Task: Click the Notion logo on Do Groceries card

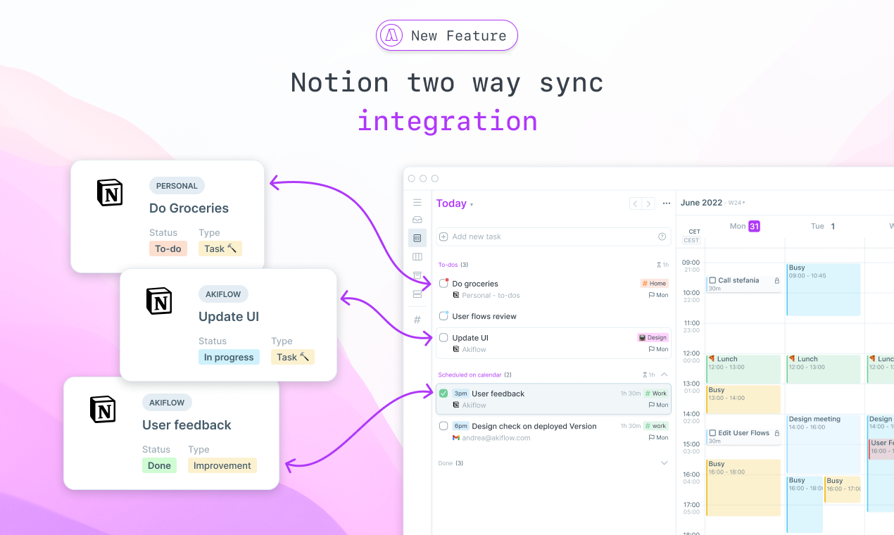Action: tap(109, 192)
